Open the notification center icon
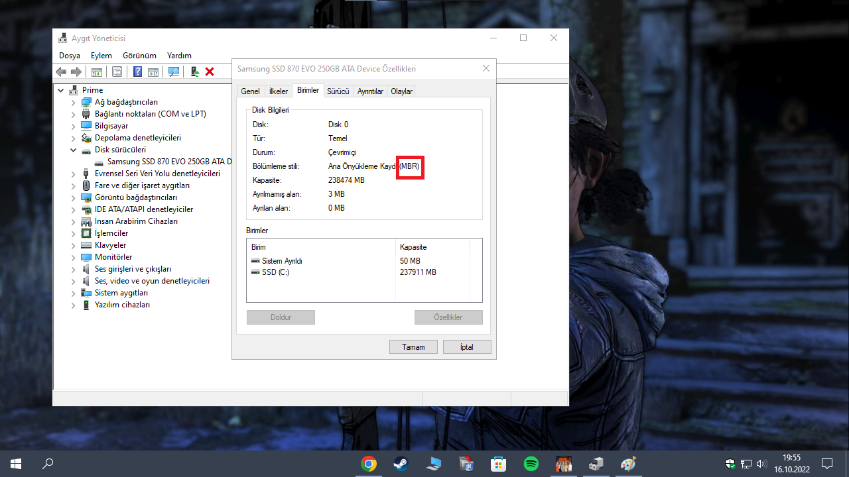This screenshot has height=477, width=849. 827,464
